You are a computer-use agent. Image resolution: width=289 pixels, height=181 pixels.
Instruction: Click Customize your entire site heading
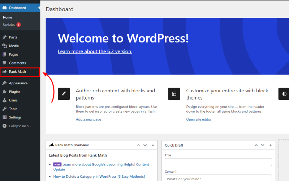coord(227,94)
